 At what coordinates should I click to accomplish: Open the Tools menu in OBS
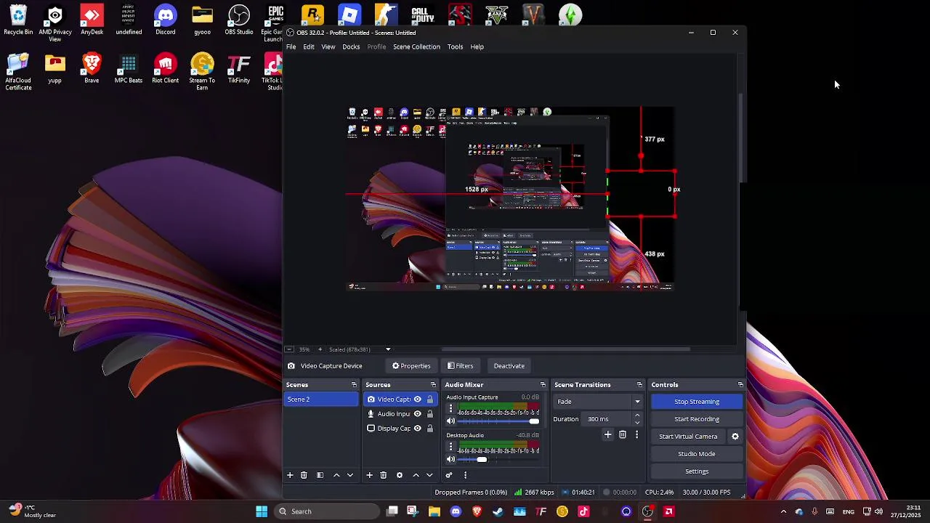tap(456, 46)
